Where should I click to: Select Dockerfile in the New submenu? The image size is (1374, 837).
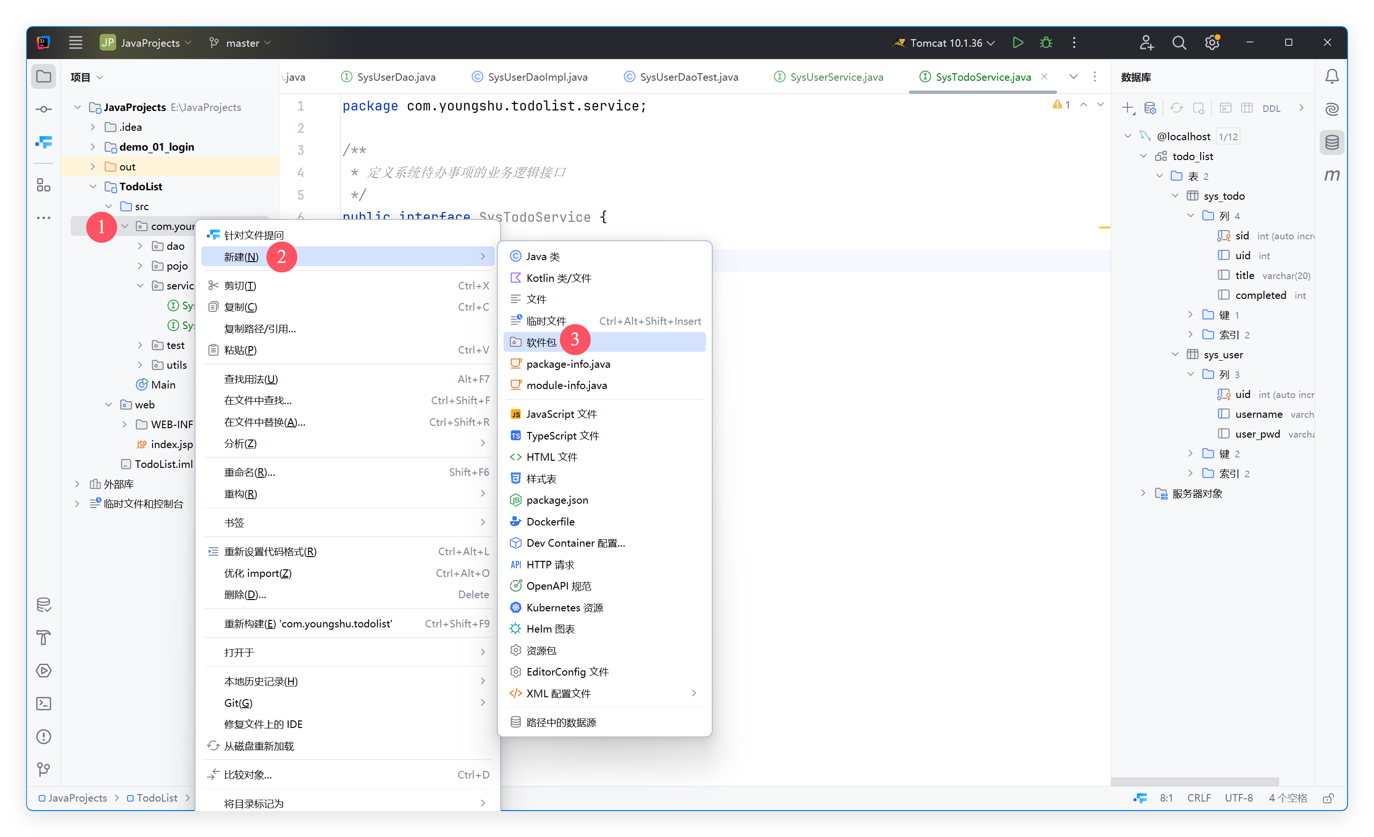click(x=604, y=522)
